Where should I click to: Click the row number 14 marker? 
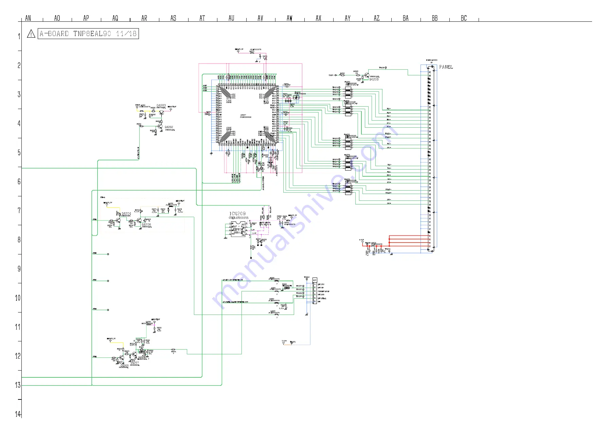coord(18,414)
